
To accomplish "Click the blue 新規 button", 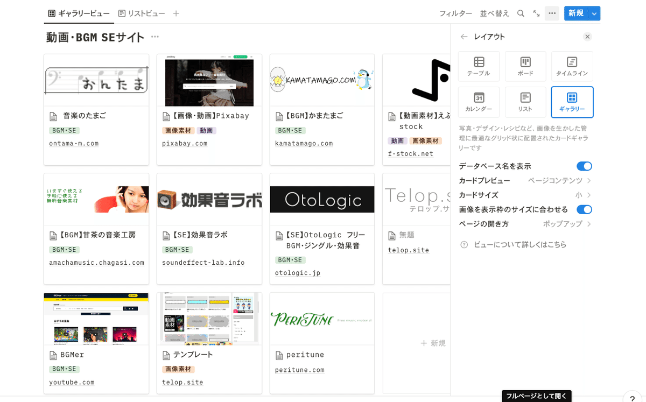I will pos(576,13).
